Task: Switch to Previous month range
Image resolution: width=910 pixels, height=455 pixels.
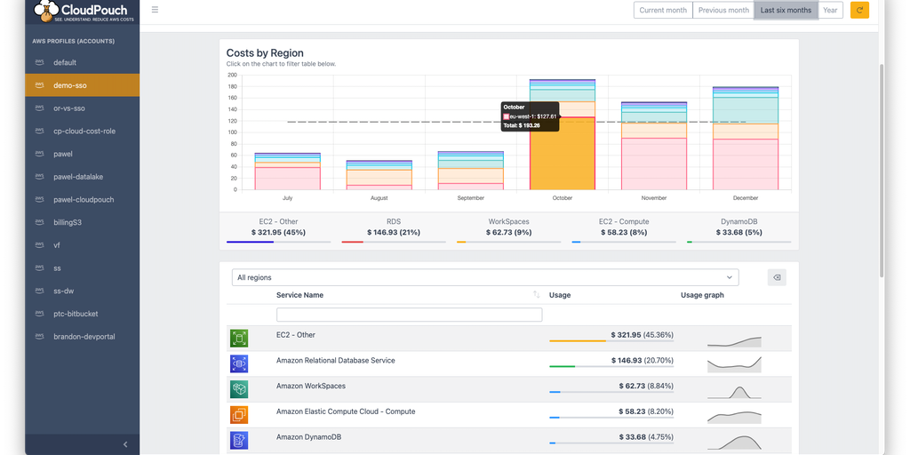Action: point(722,10)
